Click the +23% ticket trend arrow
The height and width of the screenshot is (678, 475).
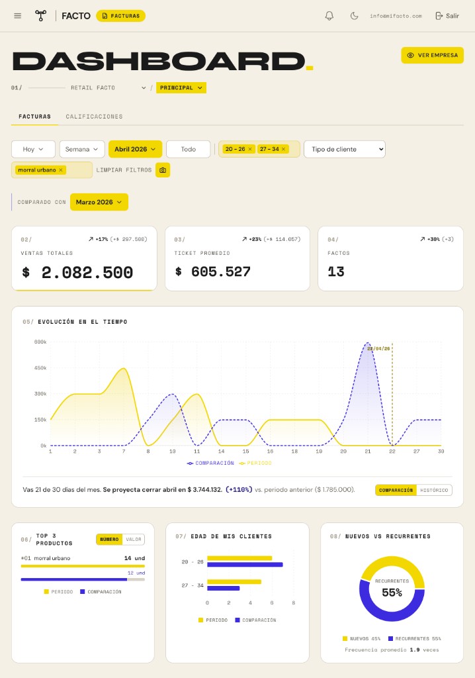(x=244, y=239)
